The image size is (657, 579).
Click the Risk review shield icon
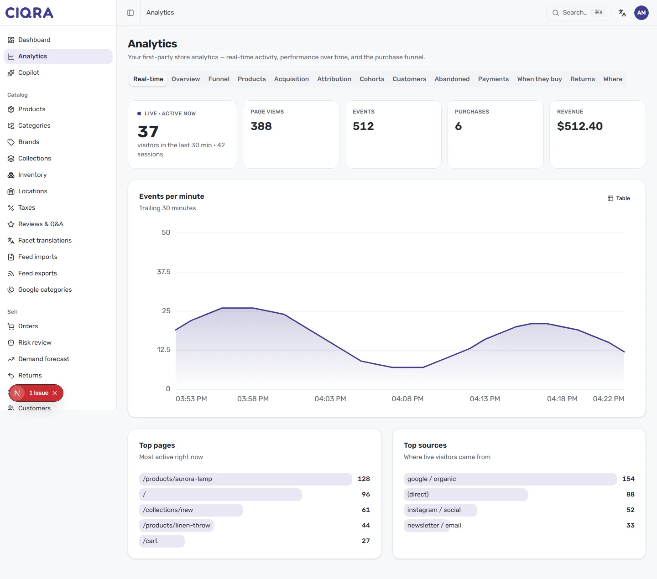[11, 343]
